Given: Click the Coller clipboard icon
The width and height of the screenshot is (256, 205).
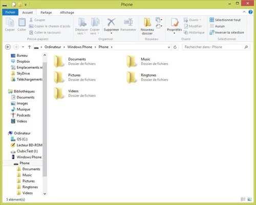Looking at the screenshot, I should coord(22,22).
